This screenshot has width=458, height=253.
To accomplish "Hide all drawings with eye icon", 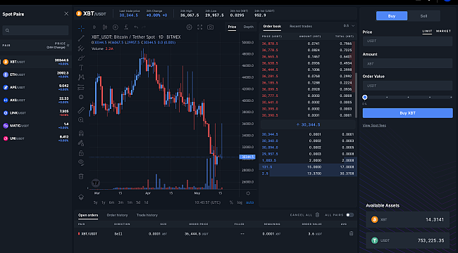I will [81, 162].
